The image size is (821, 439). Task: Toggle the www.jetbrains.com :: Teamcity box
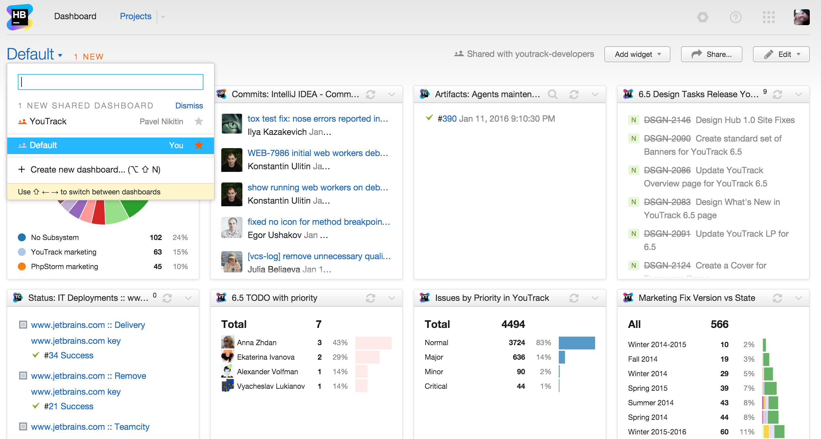[x=23, y=427]
